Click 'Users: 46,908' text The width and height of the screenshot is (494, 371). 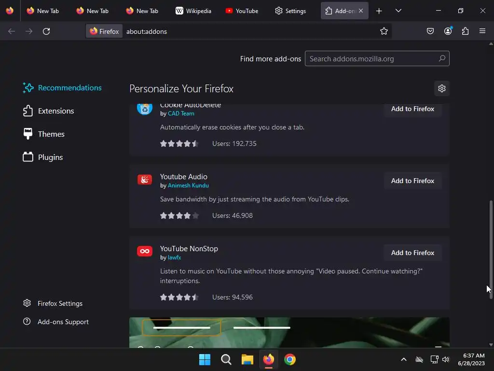[233, 215]
